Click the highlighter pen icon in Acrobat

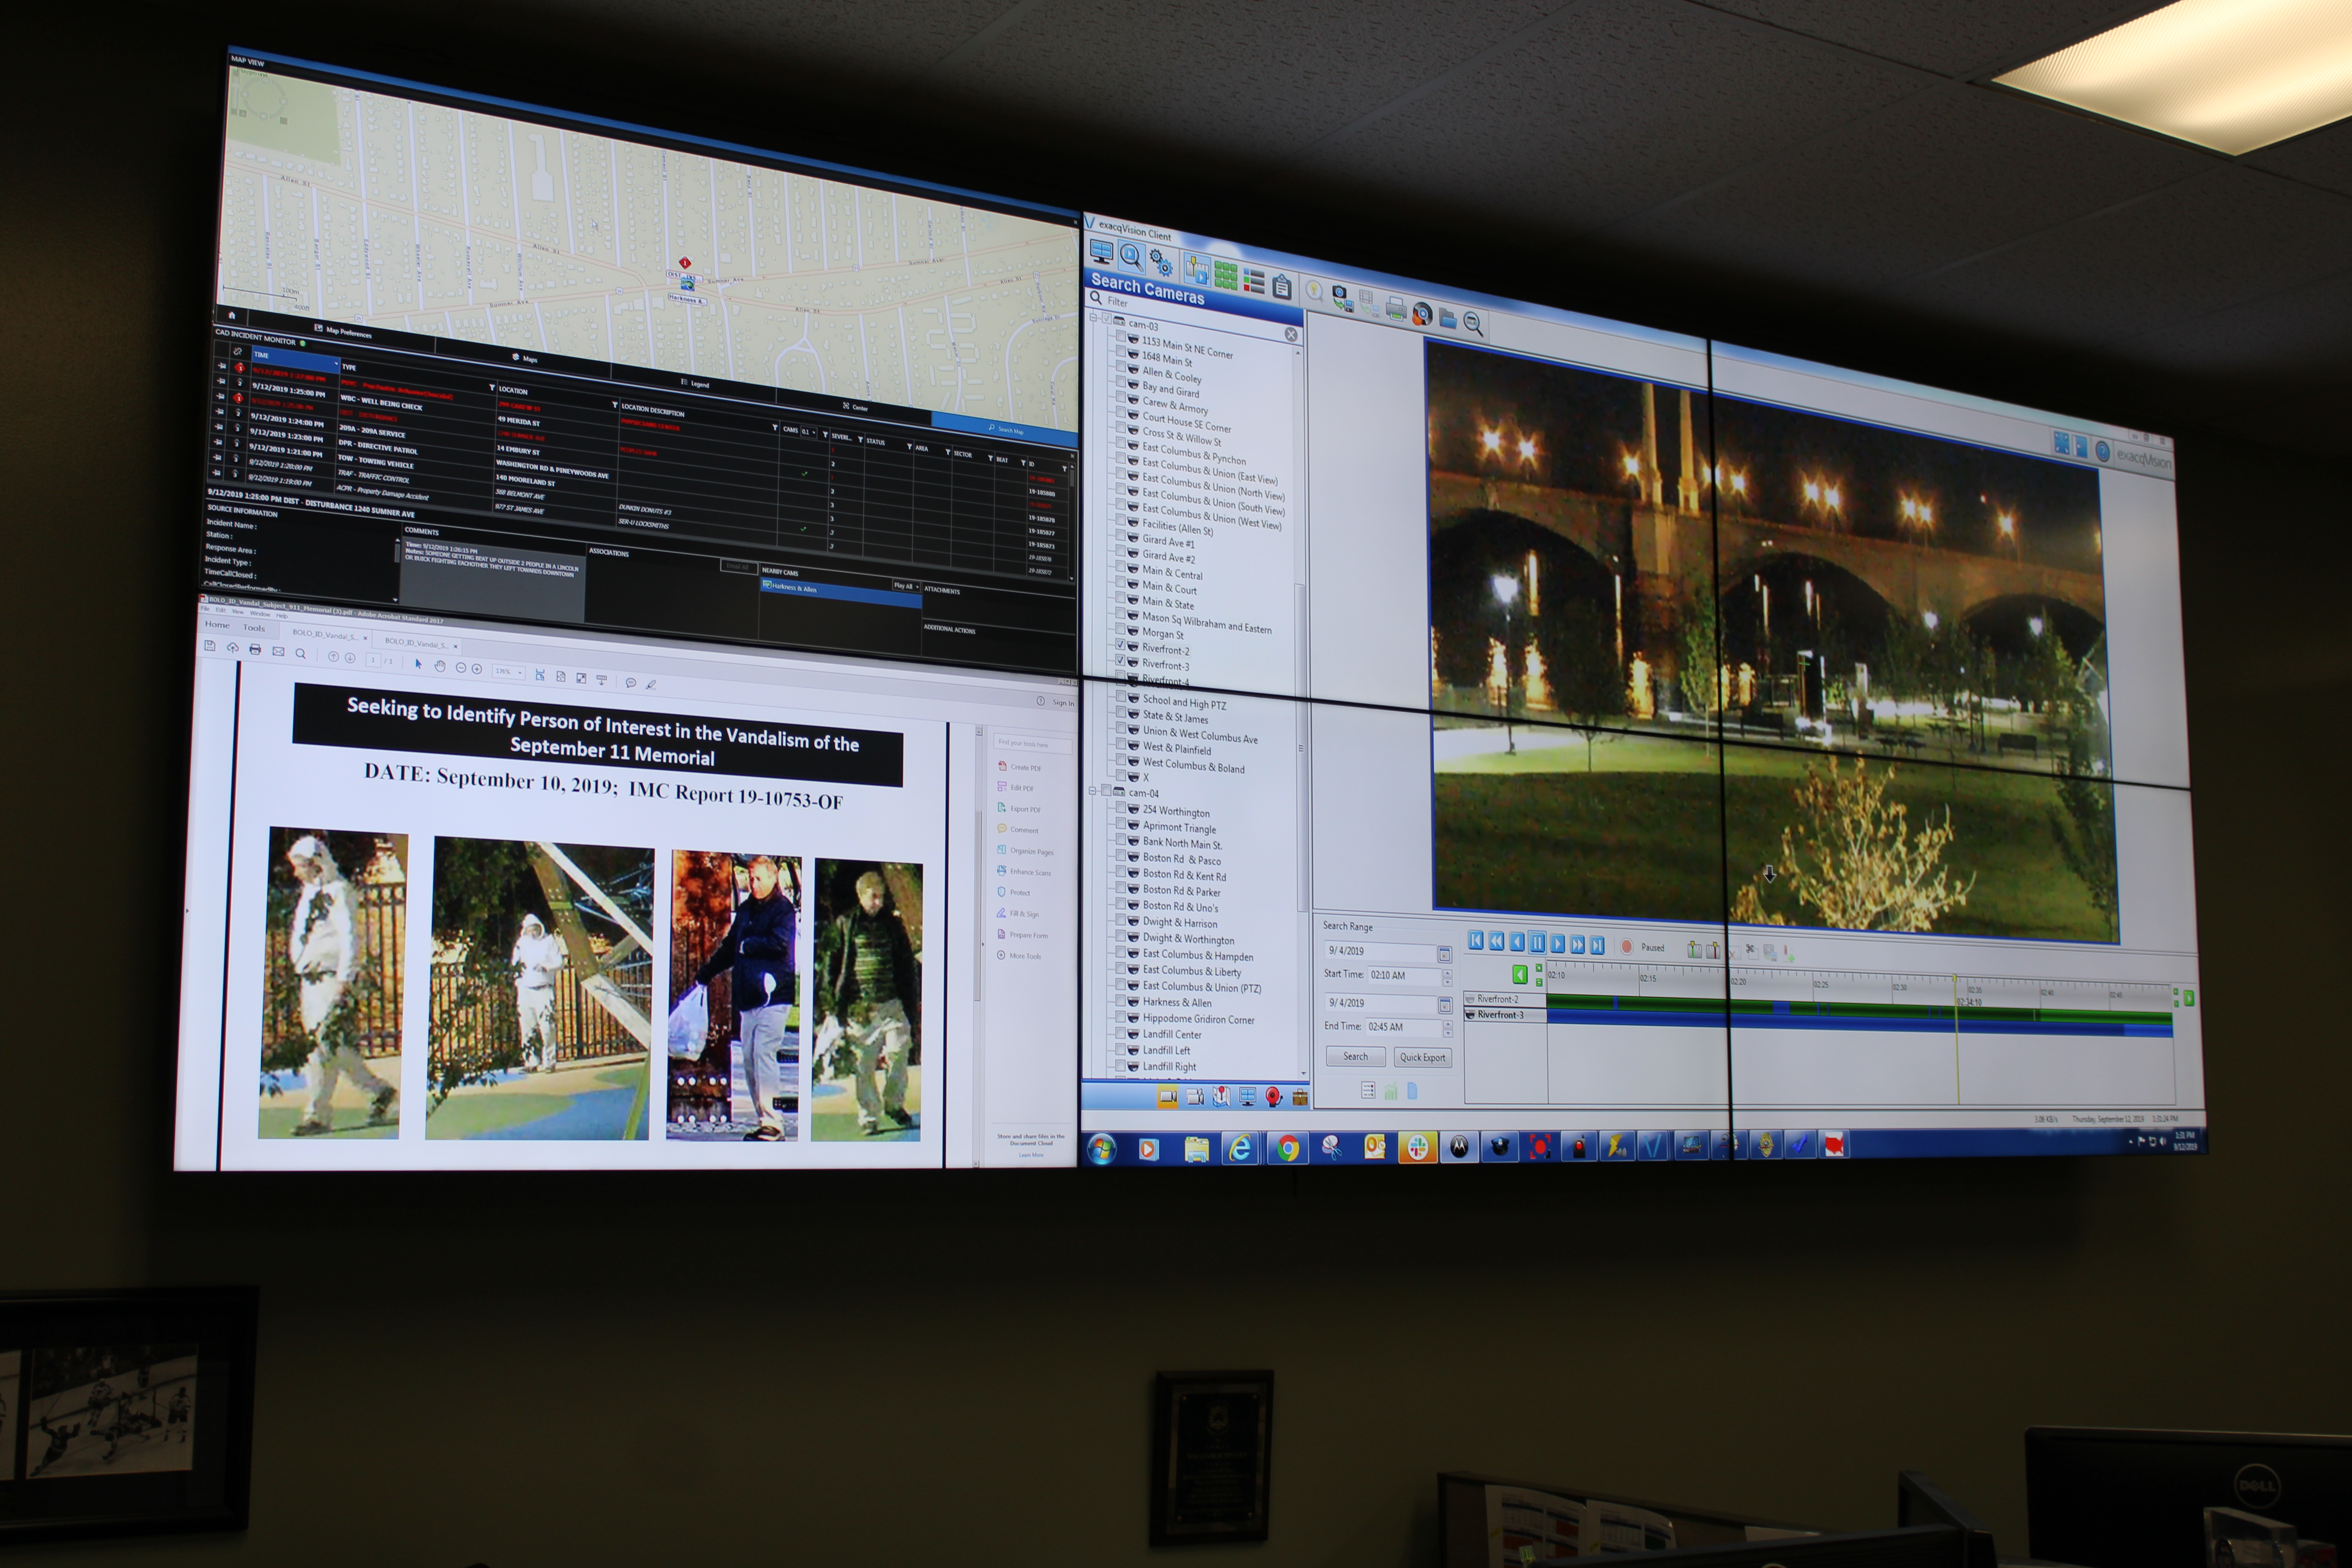tap(651, 684)
